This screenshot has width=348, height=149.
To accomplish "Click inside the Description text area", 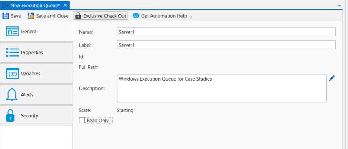I will click(221, 88).
